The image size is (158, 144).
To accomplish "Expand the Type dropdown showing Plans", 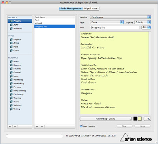I will (x=107, y=22).
